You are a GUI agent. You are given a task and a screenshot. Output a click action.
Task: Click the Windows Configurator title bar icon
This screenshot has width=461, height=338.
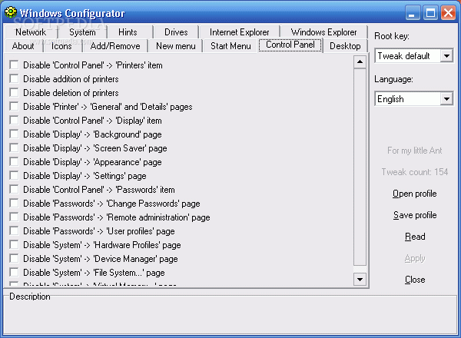11,12
